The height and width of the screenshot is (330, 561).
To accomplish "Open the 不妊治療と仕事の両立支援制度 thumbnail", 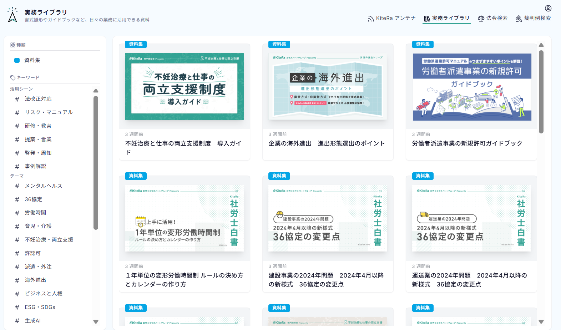I will tap(184, 86).
